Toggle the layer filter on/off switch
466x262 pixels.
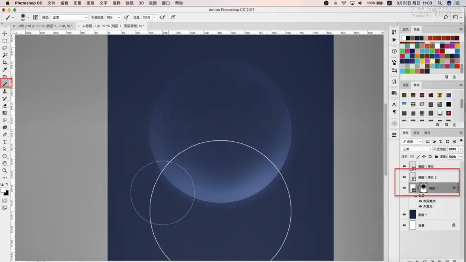click(461, 141)
